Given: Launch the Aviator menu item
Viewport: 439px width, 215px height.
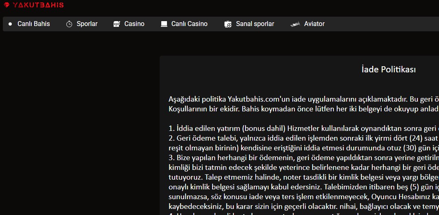Looking at the screenshot, I should [314, 24].
